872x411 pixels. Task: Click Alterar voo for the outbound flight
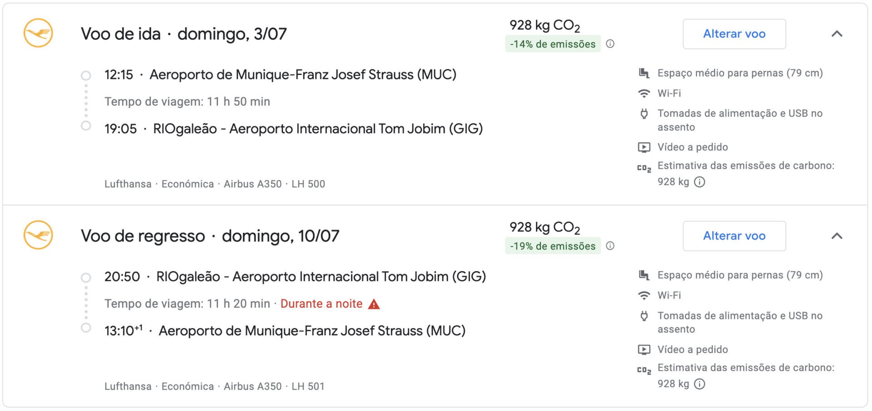point(734,34)
